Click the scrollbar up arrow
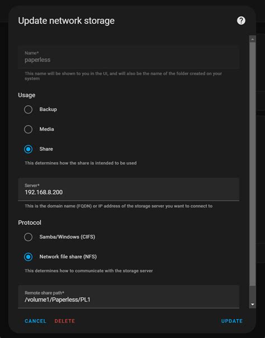This screenshot has width=265, height=338. click(x=253, y=39)
